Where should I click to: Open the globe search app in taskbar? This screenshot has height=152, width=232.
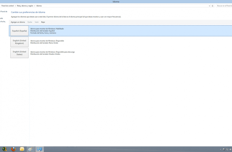point(4,149)
